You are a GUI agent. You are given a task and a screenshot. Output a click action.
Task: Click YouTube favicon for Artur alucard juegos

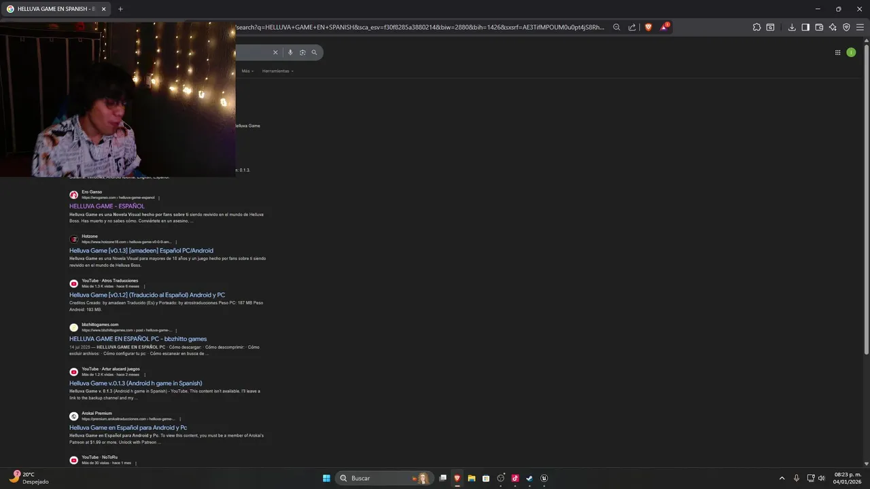[x=73, y=372]
